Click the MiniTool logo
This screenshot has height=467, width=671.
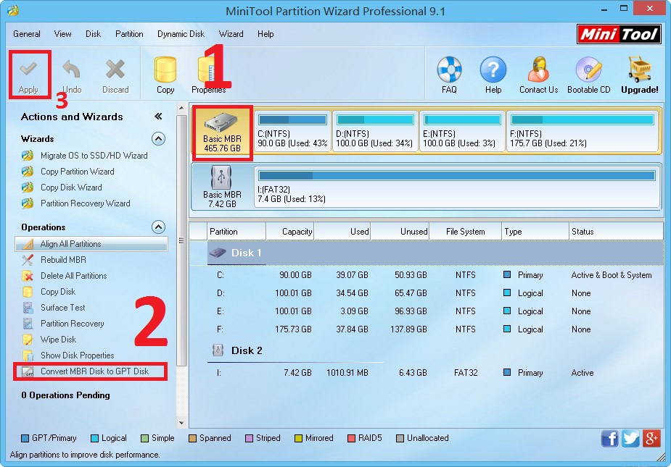(618, 34)
